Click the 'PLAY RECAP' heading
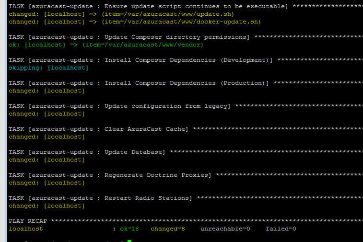This screenshot has height=242, width=363. click(x=28, y=221)
